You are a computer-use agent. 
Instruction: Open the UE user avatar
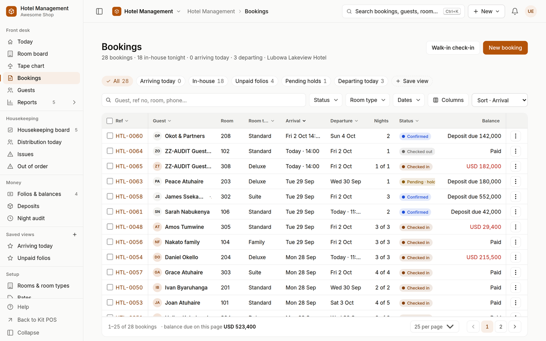pos(531,12)
